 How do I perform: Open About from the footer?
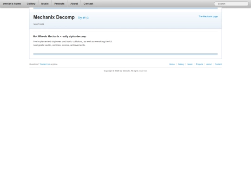[x=209, y=64]
